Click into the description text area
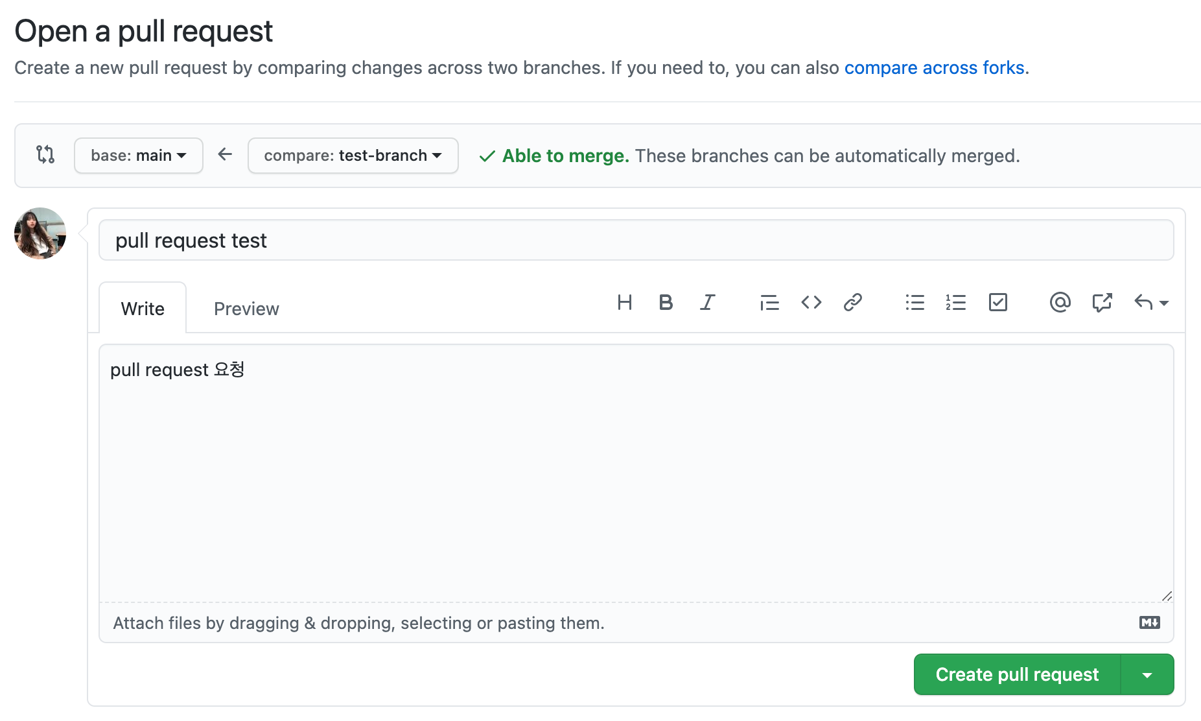 [x=636, y=473]
